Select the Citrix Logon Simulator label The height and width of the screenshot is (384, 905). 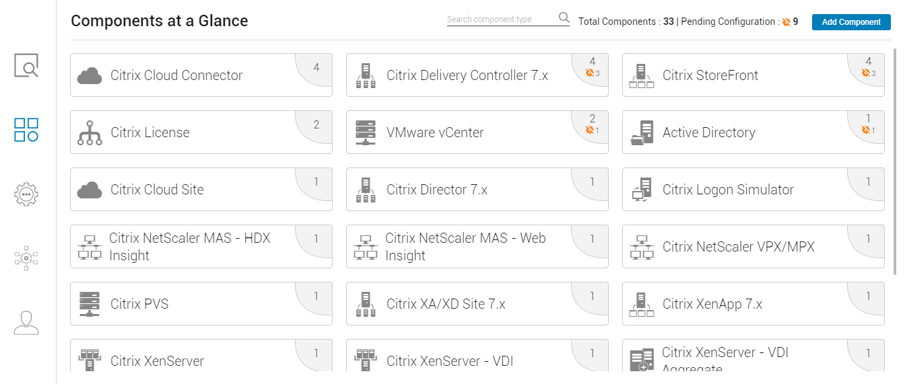[729, 190]
